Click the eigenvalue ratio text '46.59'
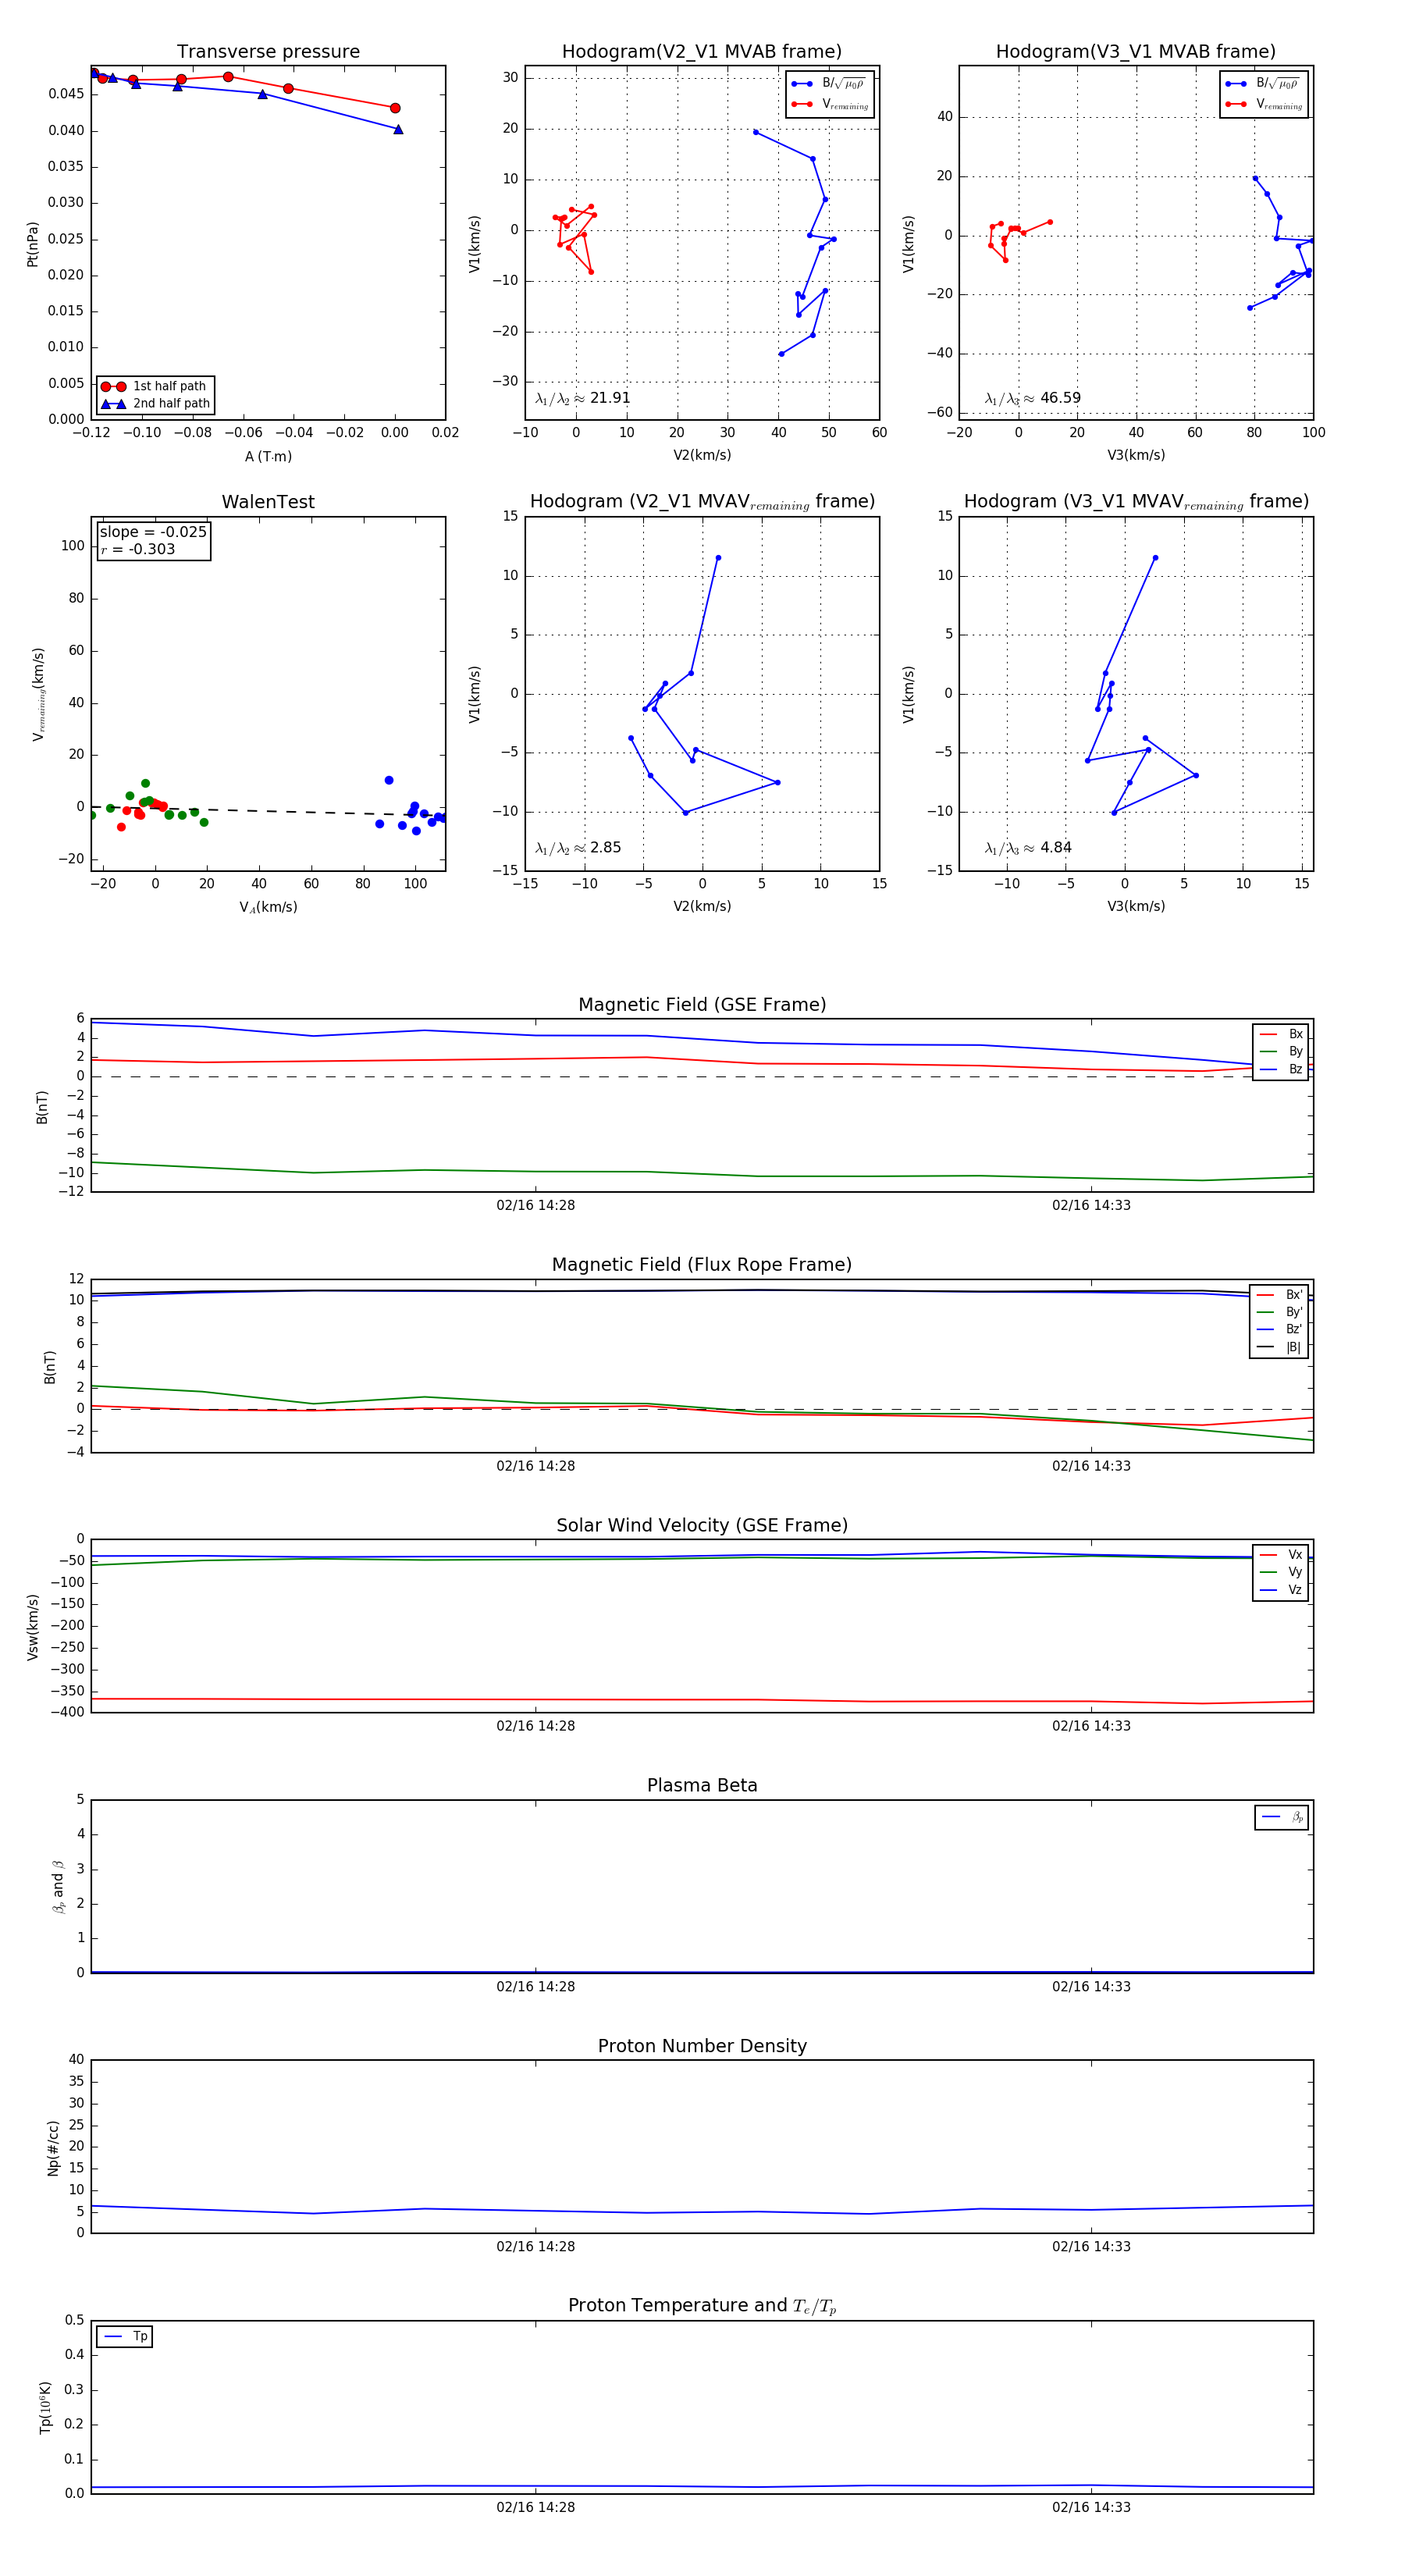 coord(1060,398)
